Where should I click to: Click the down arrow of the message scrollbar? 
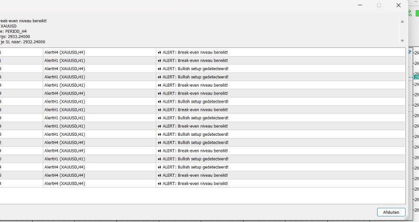(x=402, y=41)
